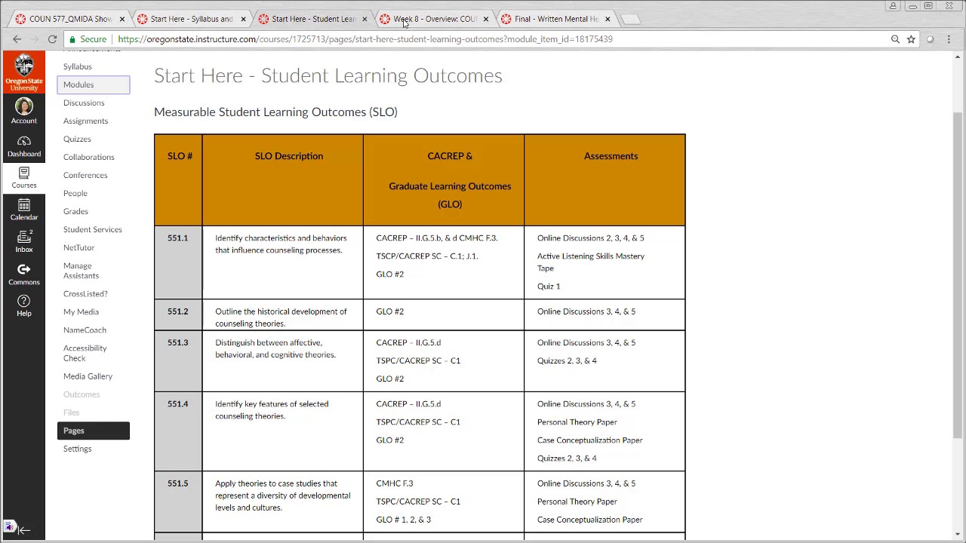The height and width of the screenshot is (543, 966).
Task: Click the magnifier icon in the address bar
Action: 895,39
